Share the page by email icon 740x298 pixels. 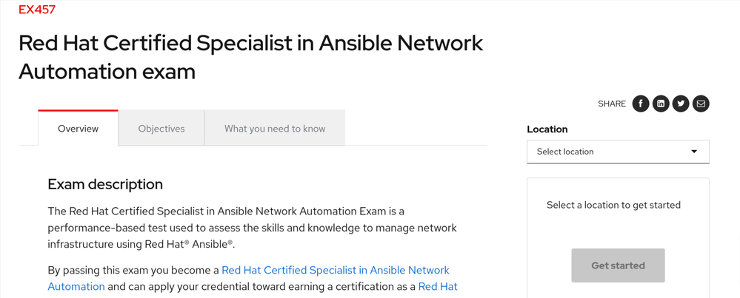pos(701,104)
